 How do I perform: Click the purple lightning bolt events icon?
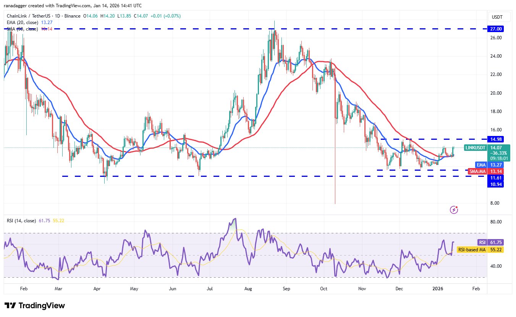[454, 209]
